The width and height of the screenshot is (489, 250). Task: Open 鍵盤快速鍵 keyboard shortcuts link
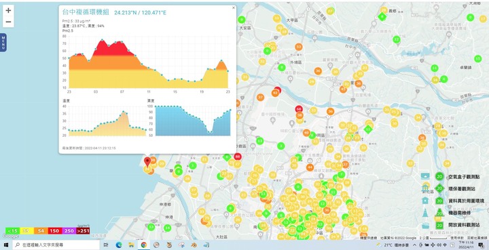[x=369, y=238]
